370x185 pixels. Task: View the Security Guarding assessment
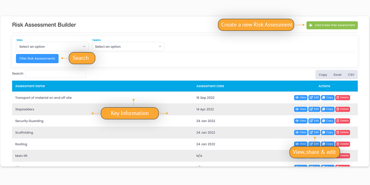(x=301, y=121)
